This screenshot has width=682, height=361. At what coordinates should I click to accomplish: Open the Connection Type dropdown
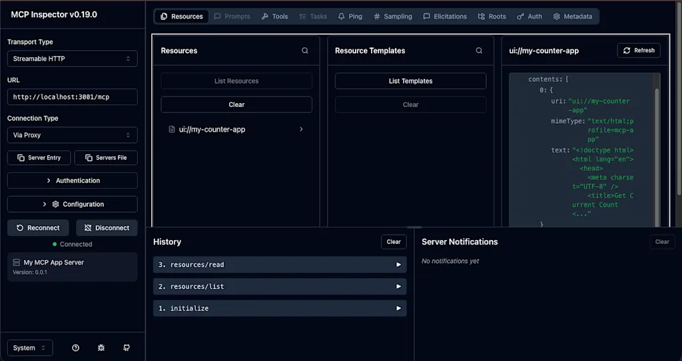(x=72, y=135)
